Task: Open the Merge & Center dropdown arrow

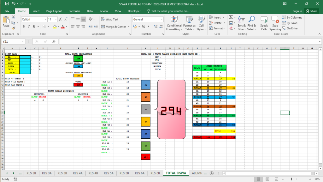Action: coord(128,27)
